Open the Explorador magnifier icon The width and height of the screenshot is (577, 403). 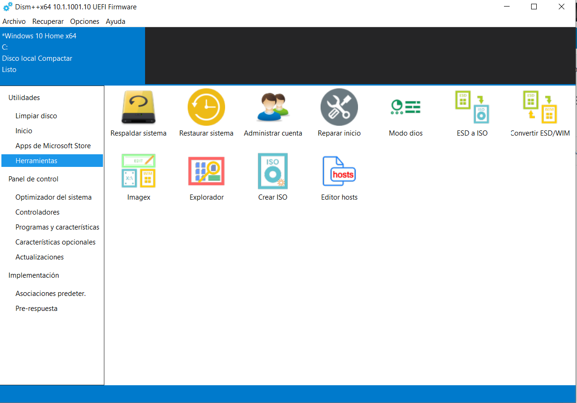[206, 171]
